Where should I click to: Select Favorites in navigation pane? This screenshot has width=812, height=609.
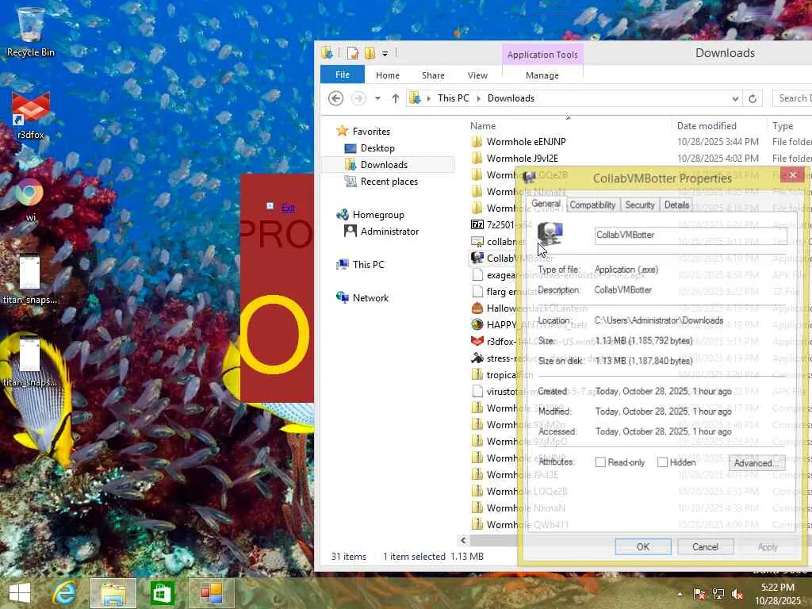tap(371, 132)
